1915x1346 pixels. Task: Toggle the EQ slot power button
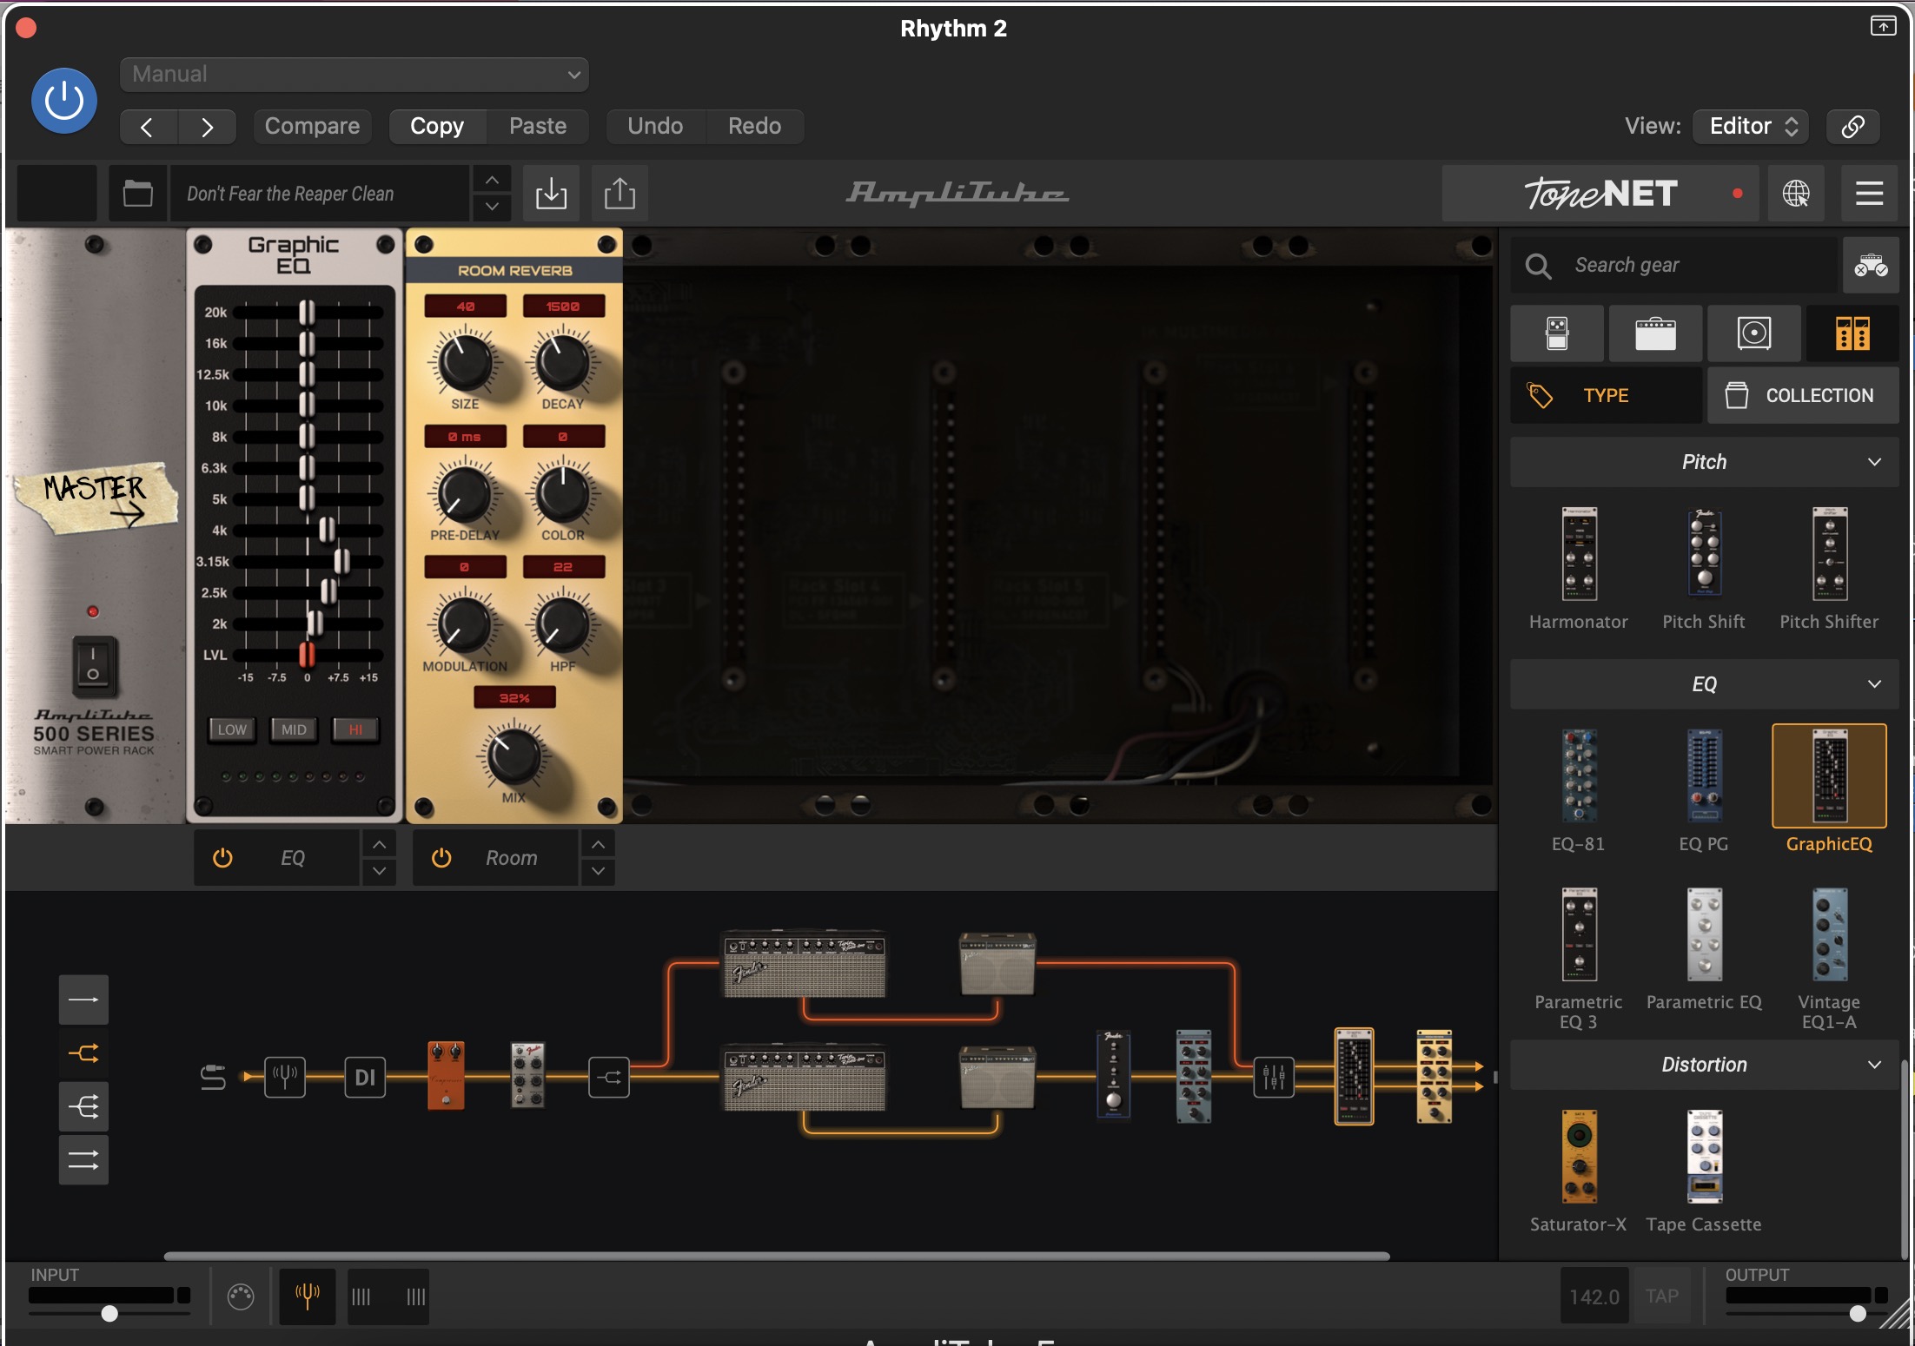[x=222, y=858]
